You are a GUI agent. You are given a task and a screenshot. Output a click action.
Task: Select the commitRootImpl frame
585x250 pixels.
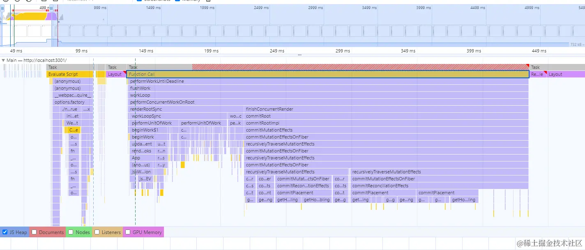pos(387,123)
